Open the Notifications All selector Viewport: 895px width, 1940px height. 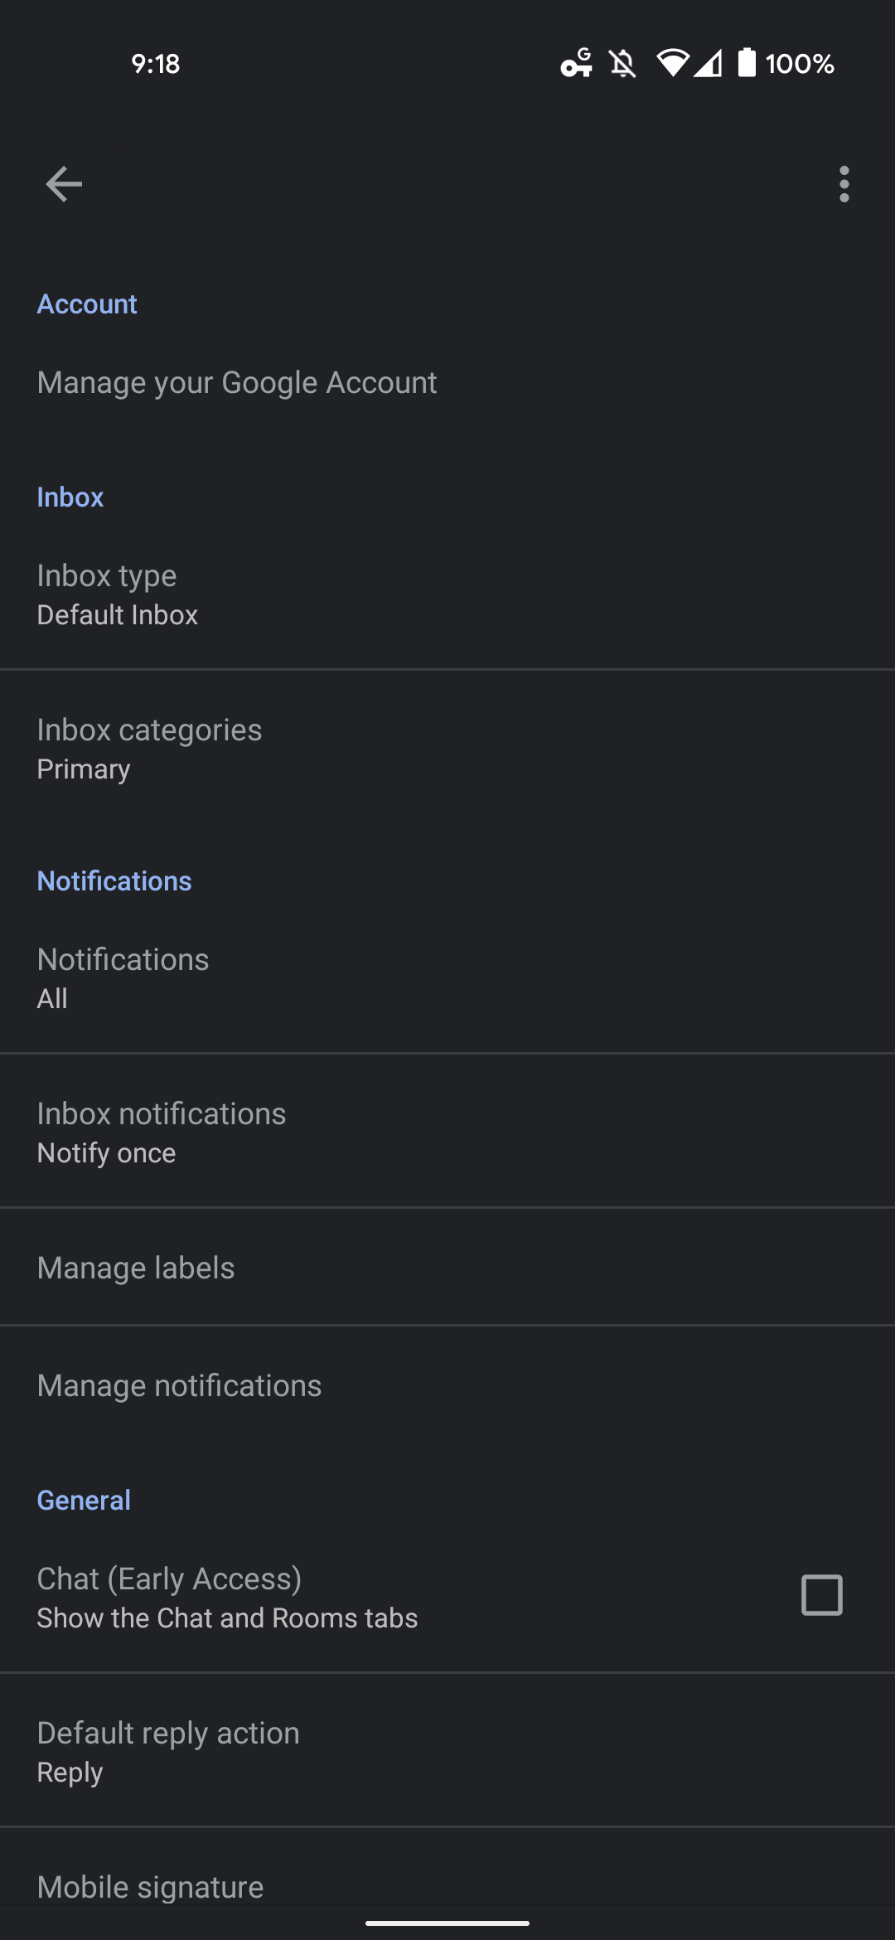pyautogui.click(x=447, y=978)
